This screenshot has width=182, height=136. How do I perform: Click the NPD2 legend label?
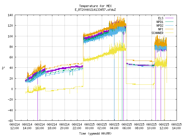tap(160, 25)
